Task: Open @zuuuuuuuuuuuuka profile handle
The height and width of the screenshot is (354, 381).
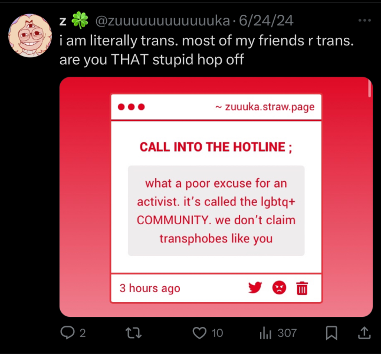Action: [x=163, y=21]
